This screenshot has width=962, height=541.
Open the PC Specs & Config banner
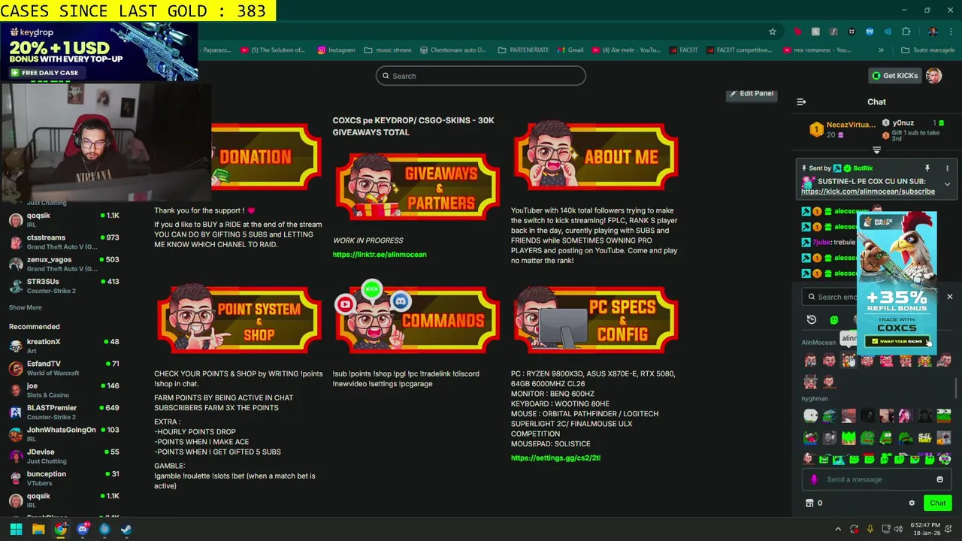[x=595, y=319]
